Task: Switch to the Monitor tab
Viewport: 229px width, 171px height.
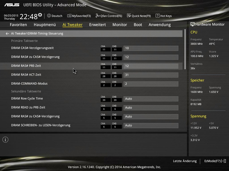Action: 120,25
